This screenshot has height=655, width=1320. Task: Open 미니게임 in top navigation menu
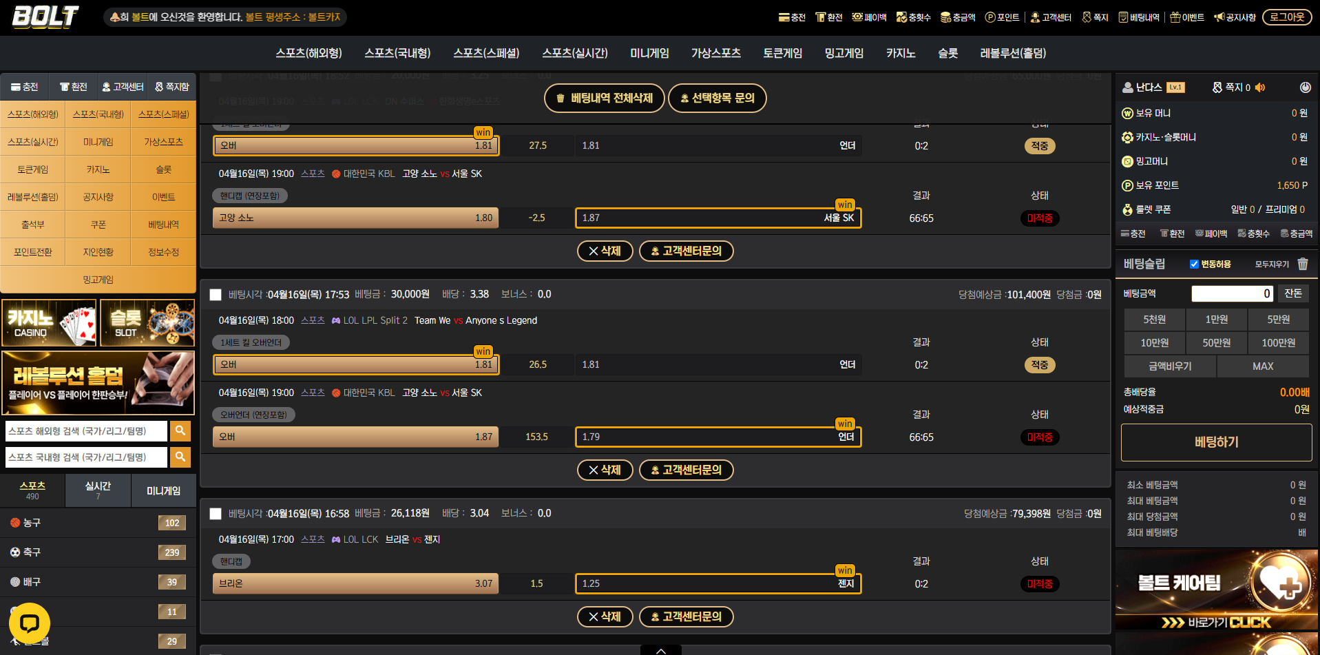point(649,53)
